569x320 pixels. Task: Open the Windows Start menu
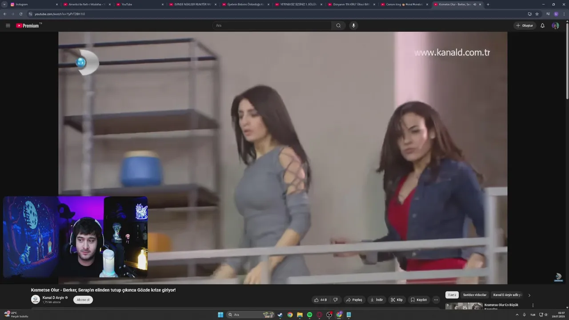(x=220, y=315)
